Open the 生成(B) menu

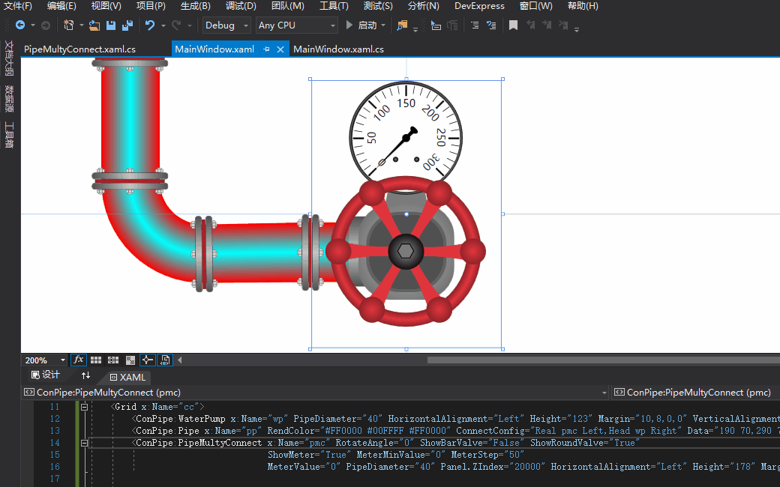196,6
